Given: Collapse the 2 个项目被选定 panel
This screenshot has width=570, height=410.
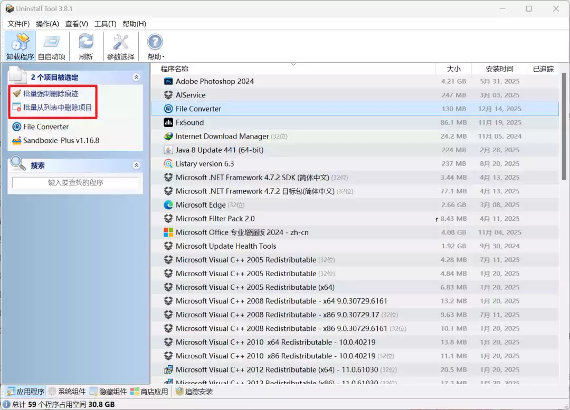Looking at the screenshot, I should point(136,77).
